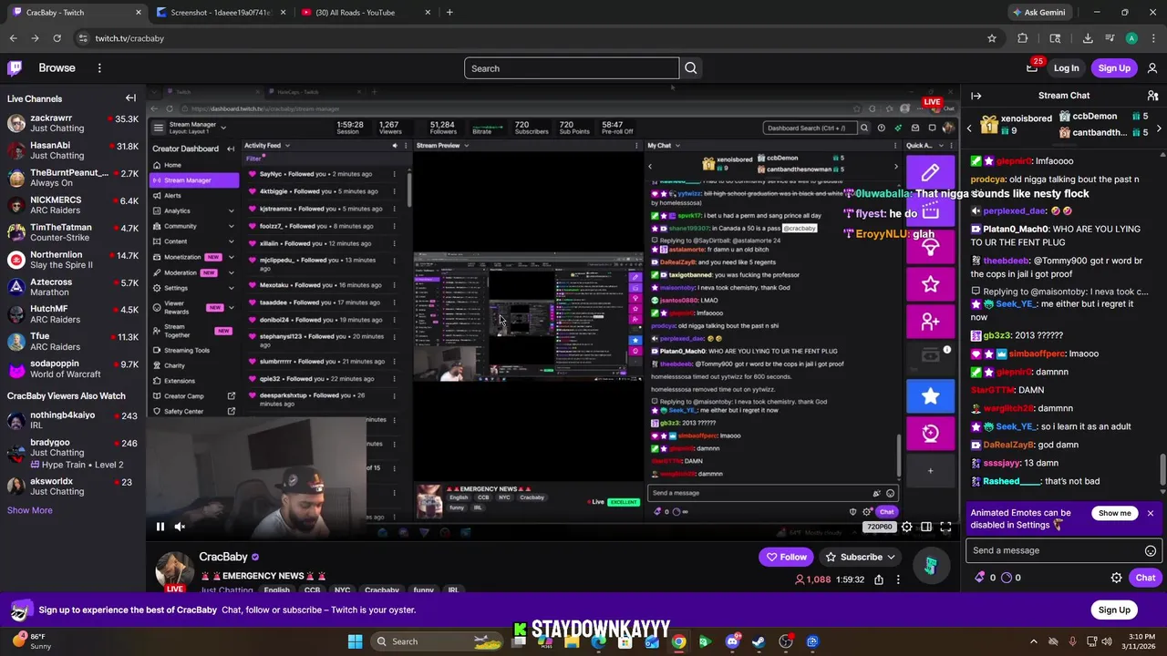Viewport: 1167px width, 656px height.
Task: Follow the CracBaby channel
Action: (x=786, y=557)
